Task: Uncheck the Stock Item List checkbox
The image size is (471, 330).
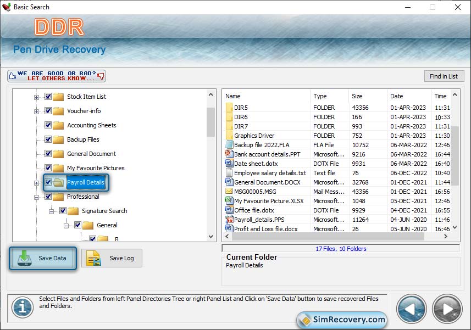Action: coord(48,96)
